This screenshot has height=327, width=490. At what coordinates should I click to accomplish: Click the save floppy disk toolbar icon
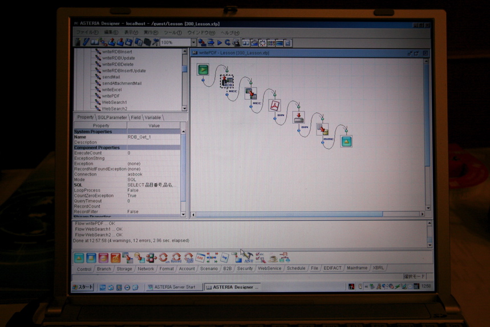pyautogui.click(x=128, y=42)
